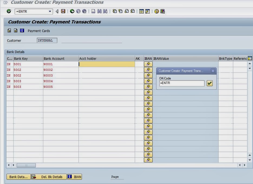Click the Del. Bk Details button
The width and height of the screenshot is (253, 184).
[49, 177]
